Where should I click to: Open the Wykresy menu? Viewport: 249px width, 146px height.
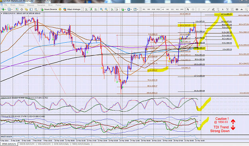click(x=31, y=5)
